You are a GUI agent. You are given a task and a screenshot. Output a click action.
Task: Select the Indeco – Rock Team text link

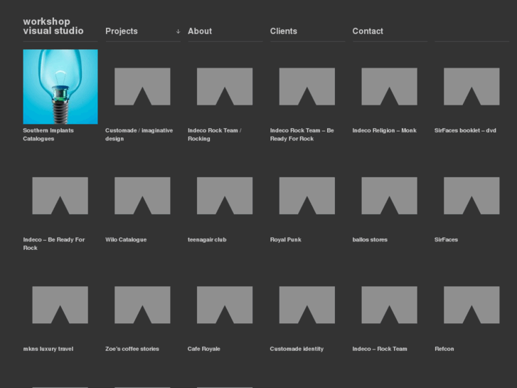[x=380, y=349]
